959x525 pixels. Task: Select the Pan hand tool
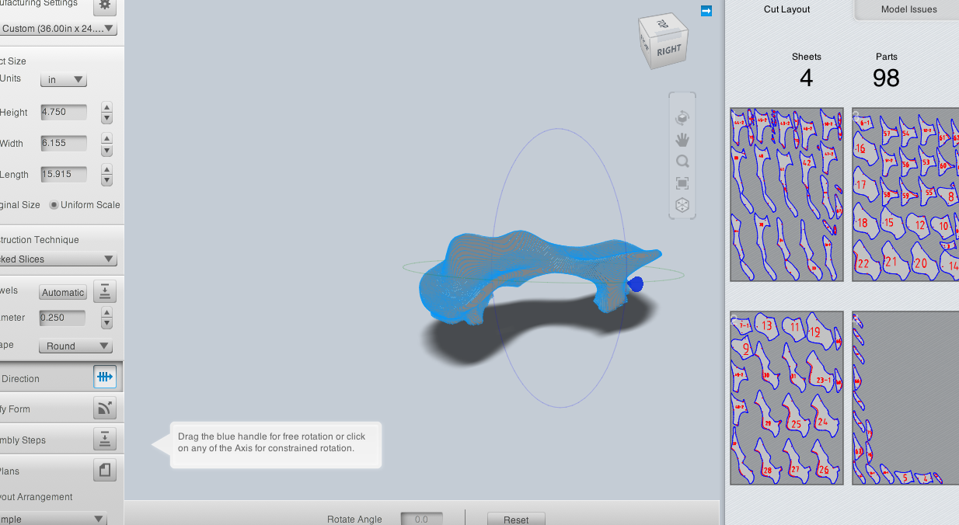[x=682, y=140]
